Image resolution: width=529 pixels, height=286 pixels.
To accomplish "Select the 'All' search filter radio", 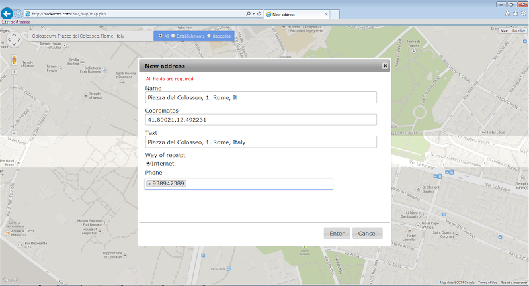I will [x=160, y=36].
